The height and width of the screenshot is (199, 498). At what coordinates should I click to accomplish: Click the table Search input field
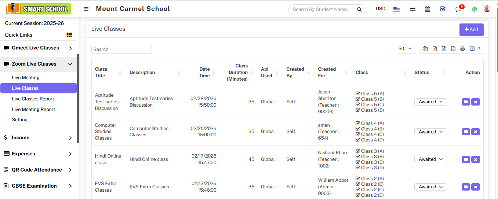(x=121, y=49)
